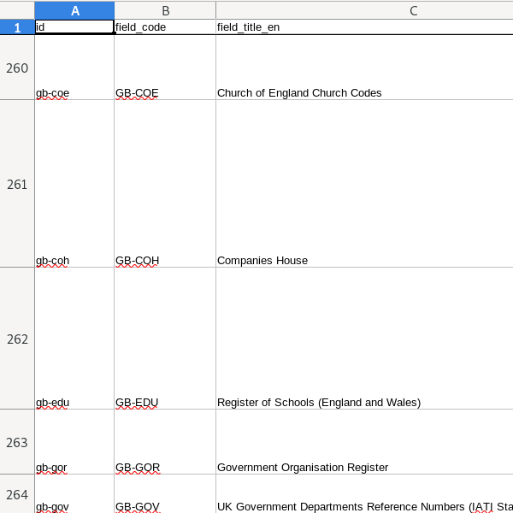The image size is (513, 513).
Task: Select row 263 header
Action: point(17,442)
